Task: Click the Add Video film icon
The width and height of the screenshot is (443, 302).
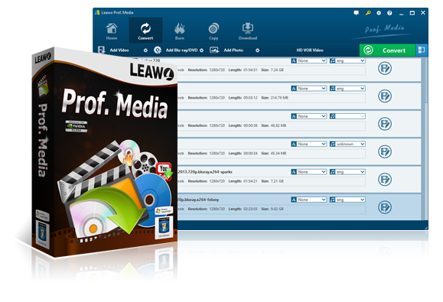Action: (x=102, y=50)
